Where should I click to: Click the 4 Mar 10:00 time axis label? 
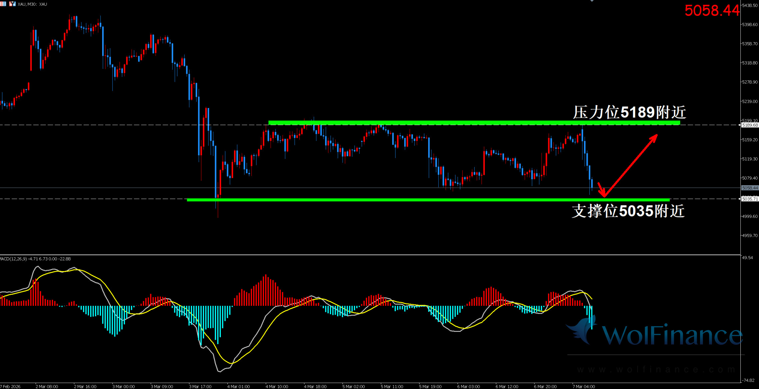tap(277, 386)
